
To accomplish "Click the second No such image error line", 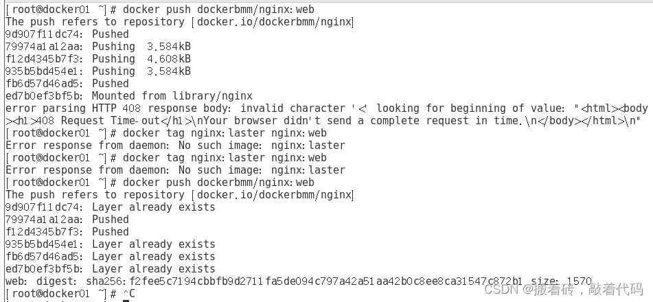I will (x=175, y=170).
